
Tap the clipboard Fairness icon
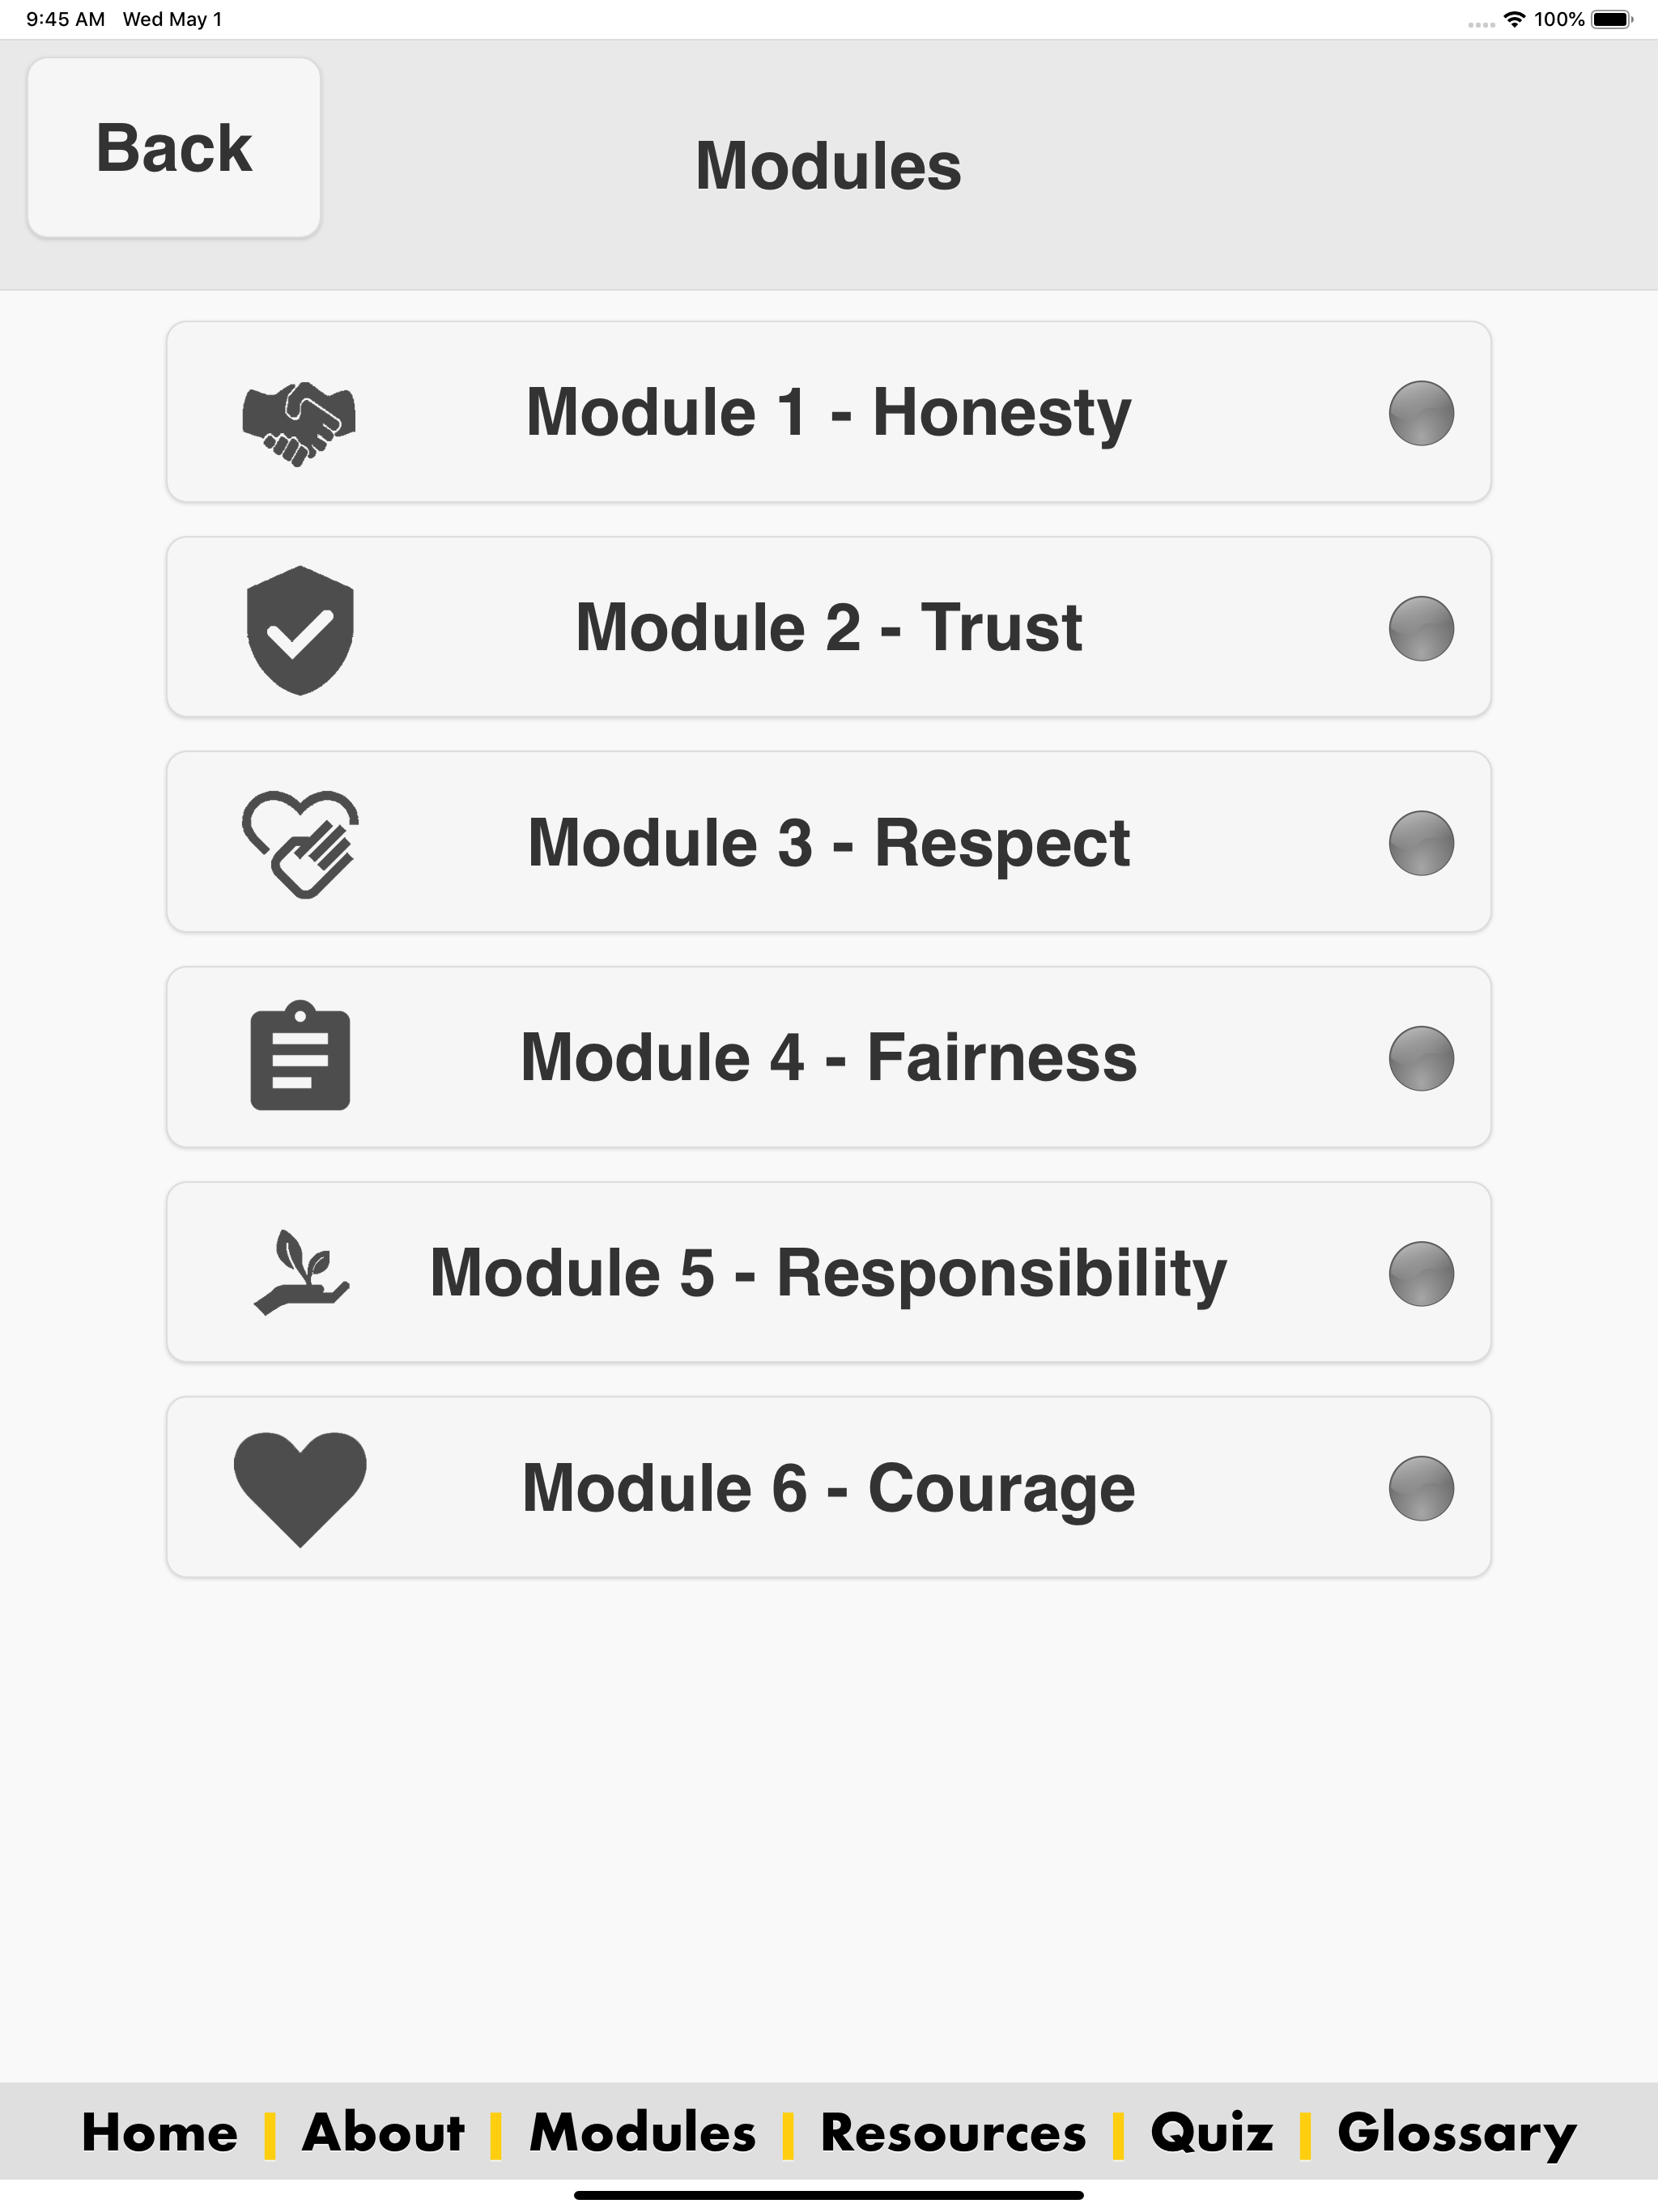point(300,1055)
